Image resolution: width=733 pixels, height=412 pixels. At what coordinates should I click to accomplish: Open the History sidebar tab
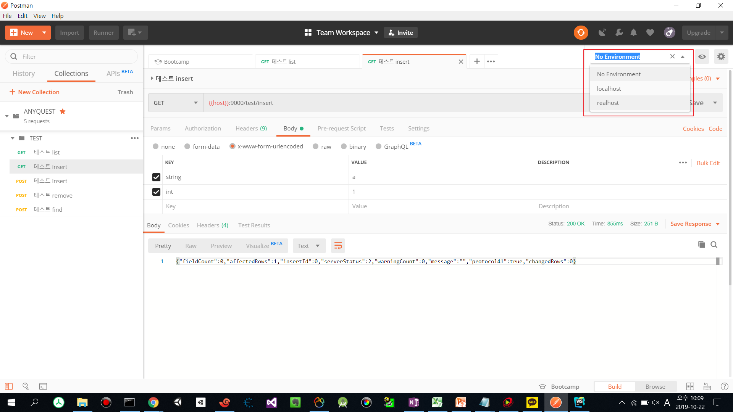click(24, 73)
